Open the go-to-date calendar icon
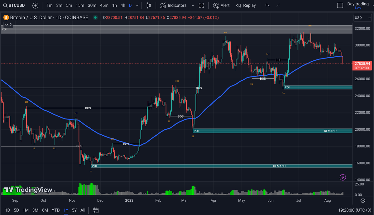The width and height of the screenshot is (374, 215). click(x=95, y=210)
